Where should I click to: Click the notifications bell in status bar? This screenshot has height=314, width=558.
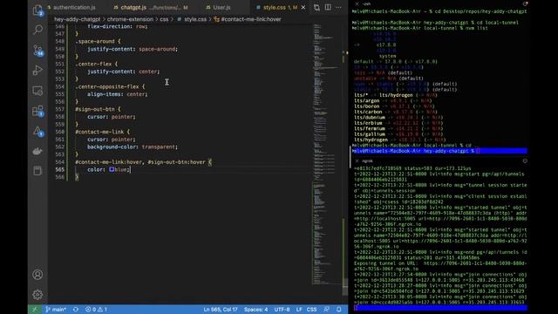(x=339, y=310)
